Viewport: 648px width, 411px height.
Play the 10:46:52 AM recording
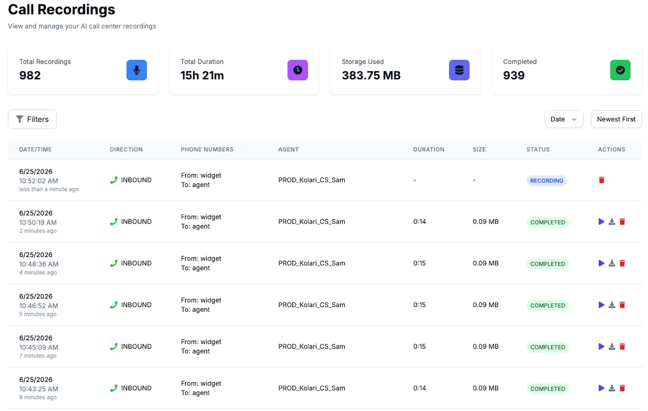tap(601, 305)
